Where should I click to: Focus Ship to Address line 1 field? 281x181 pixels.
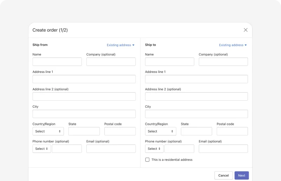point(196,79)
